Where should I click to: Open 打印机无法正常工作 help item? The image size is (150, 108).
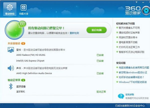pyautogui.click(x=129, y=47)
